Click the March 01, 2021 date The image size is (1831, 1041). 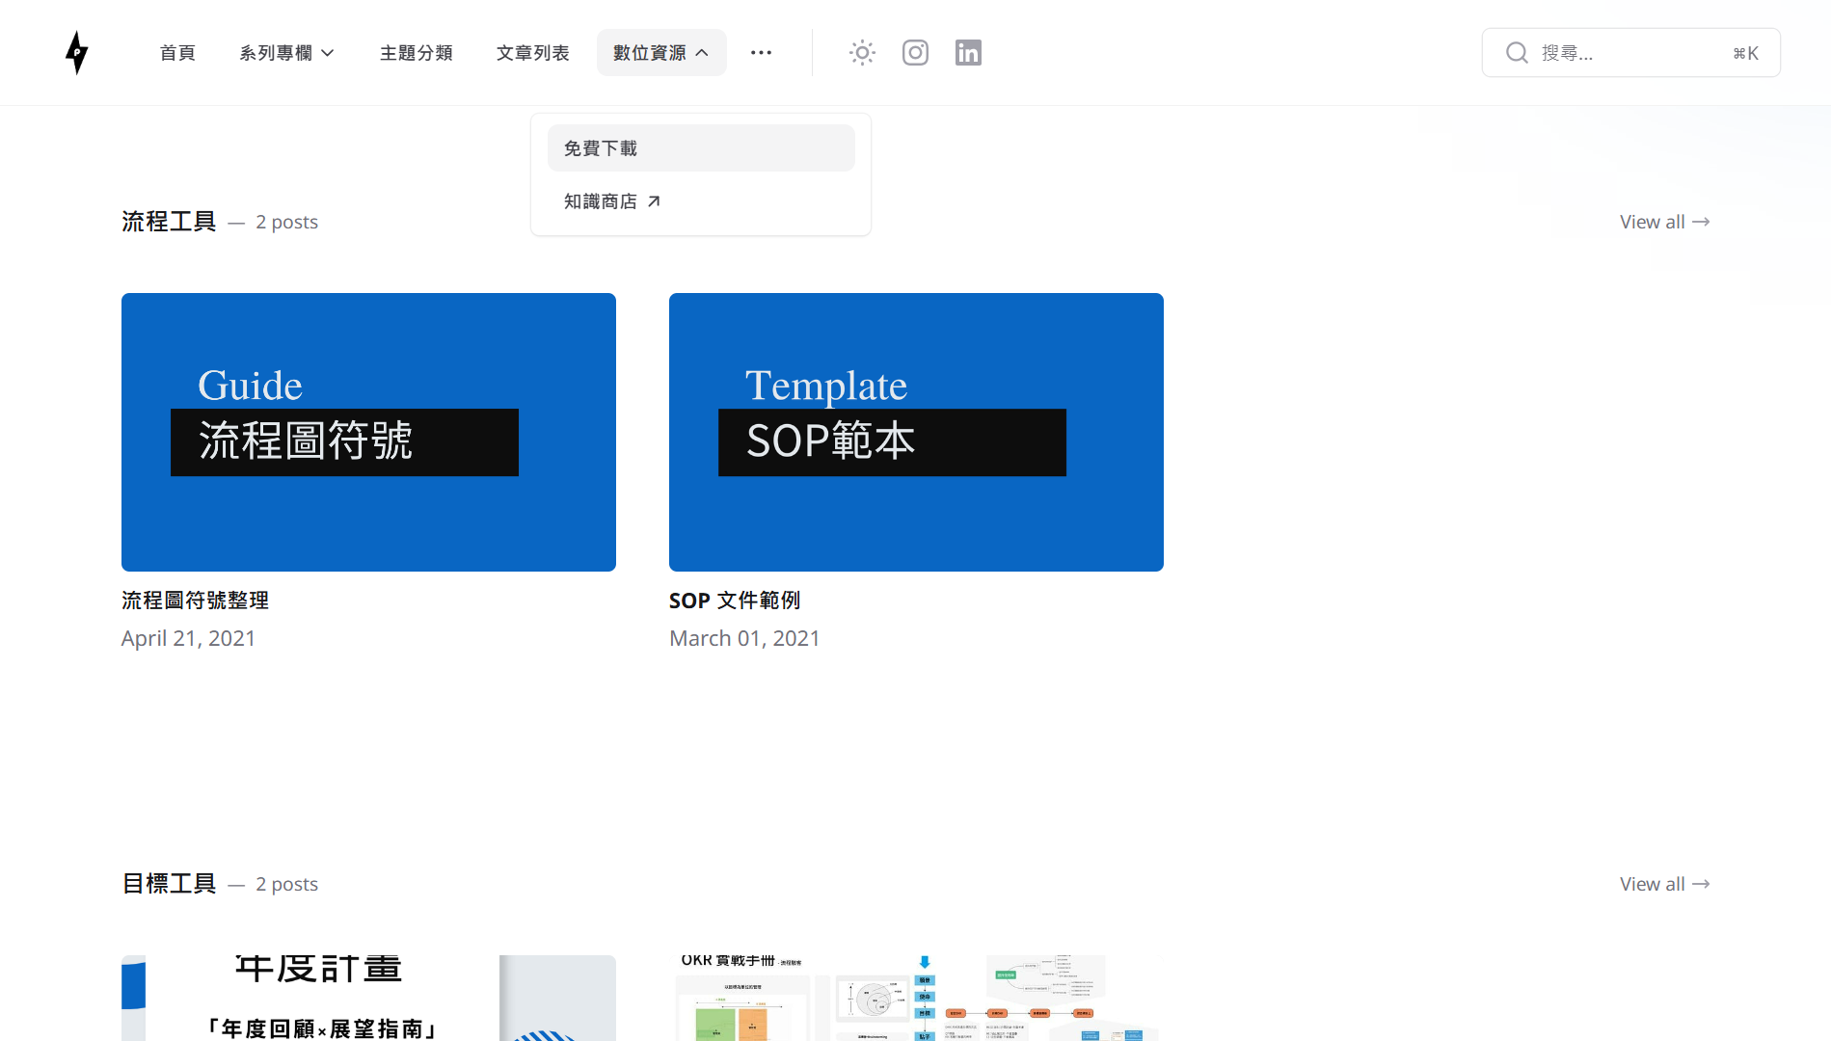pos(744,638)
